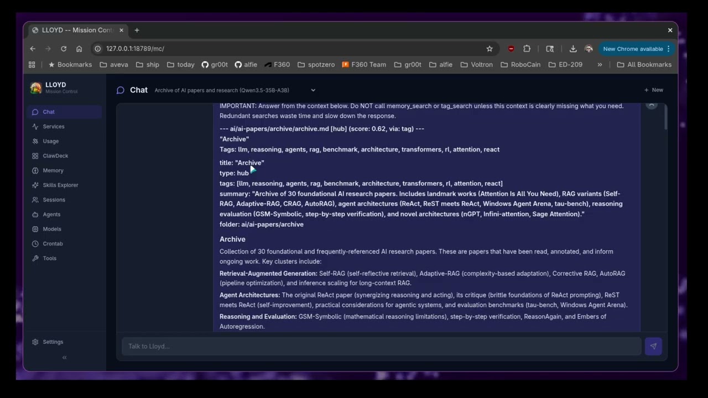Image resolution: width=708 pixels, height=398 pixels.
Task: Go forward in browser history
Action: tap(48, 49)
